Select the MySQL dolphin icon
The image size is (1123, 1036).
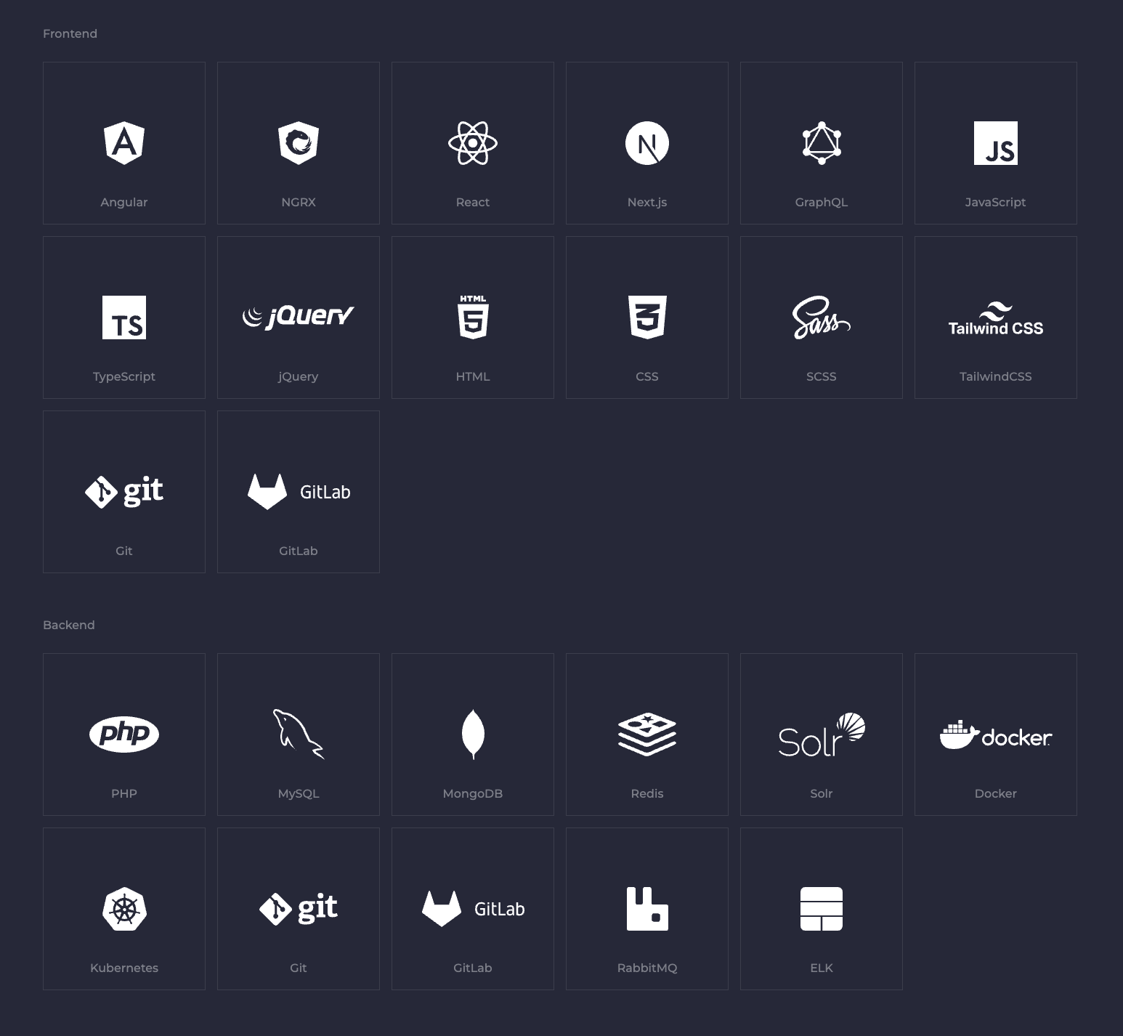point(299,734)
